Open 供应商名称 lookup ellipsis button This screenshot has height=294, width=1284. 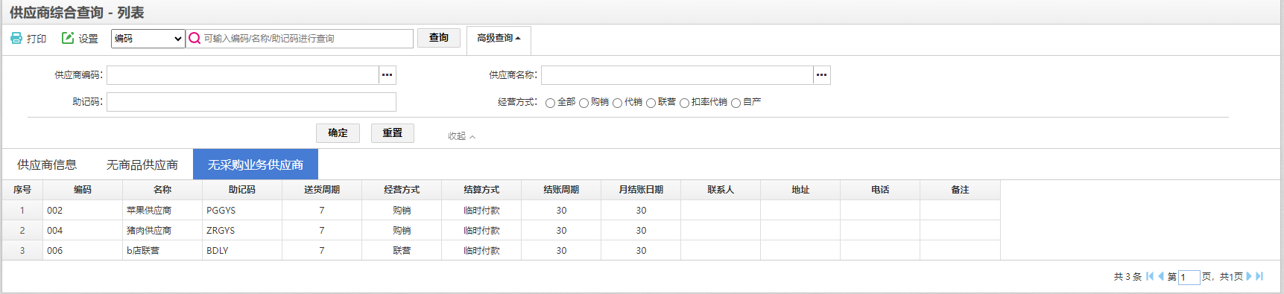(821, 74)
